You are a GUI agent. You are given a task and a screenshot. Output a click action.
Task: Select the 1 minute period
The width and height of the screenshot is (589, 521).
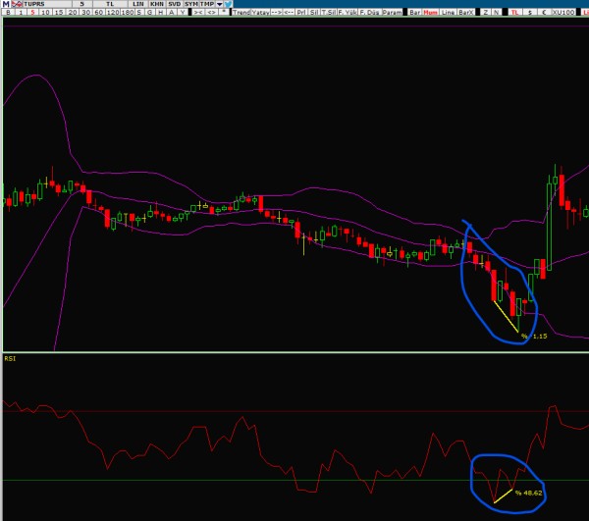21,13
